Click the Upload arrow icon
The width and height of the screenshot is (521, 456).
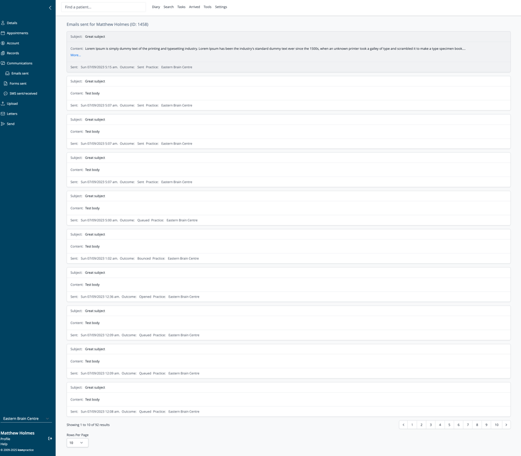point(3,104)
